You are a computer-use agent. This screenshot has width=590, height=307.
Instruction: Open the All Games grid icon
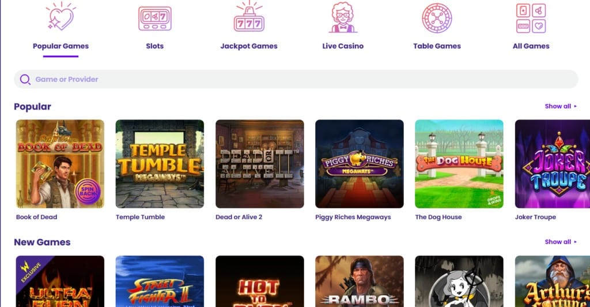pyautogui.click(x=531, y=18)
